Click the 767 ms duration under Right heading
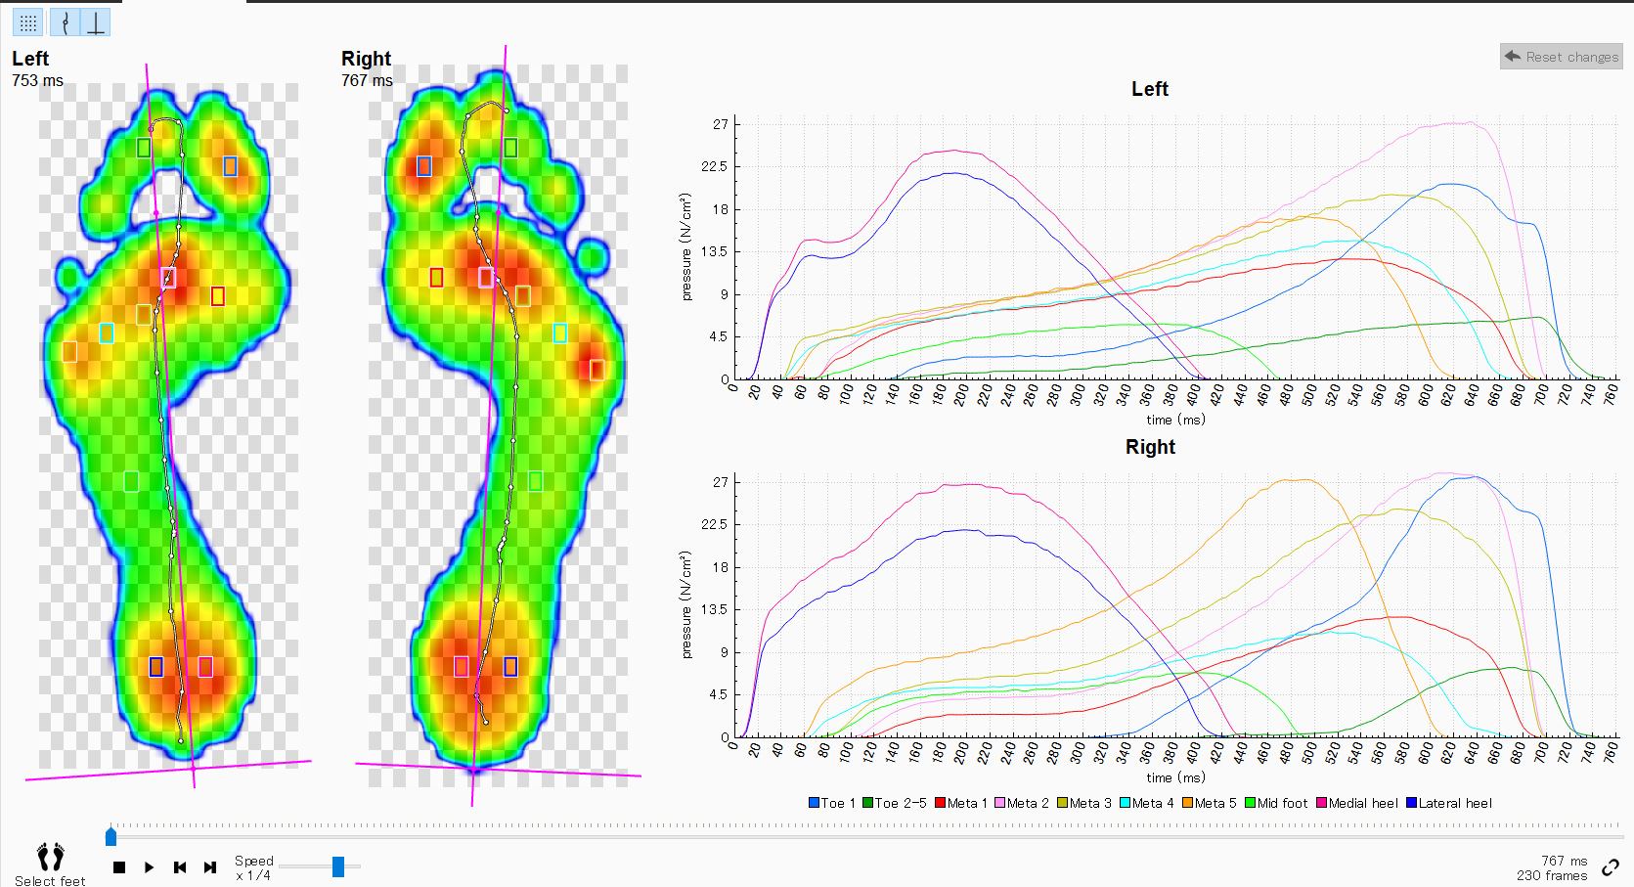The width and height of the screenshot is (1634, 887). pos(367,81)
